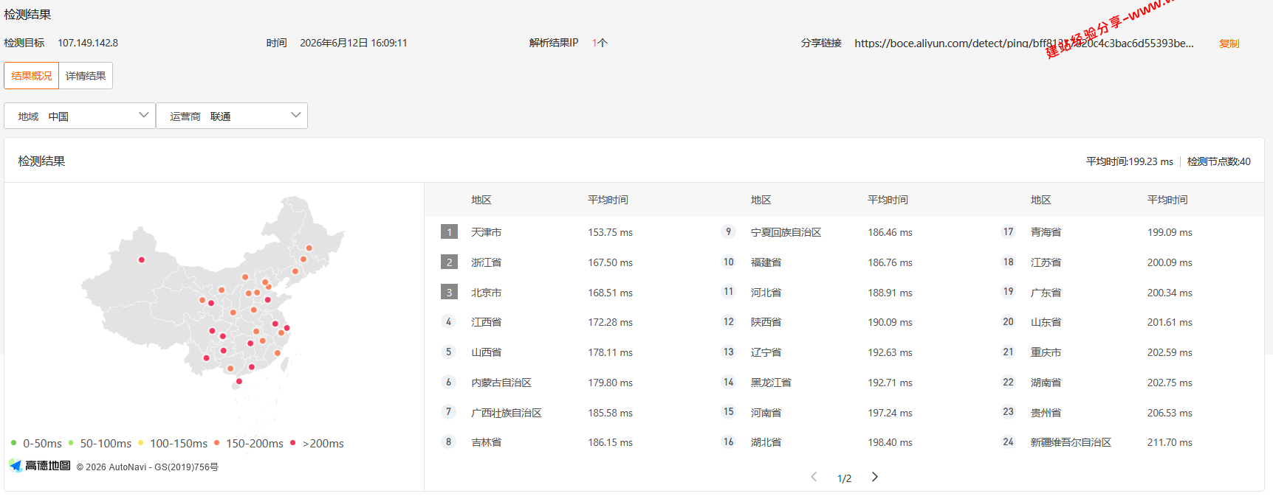Screen dimensions: 1273x499
Task: Click the detection target IP 107.149.142.8
Action: [88, 43]
